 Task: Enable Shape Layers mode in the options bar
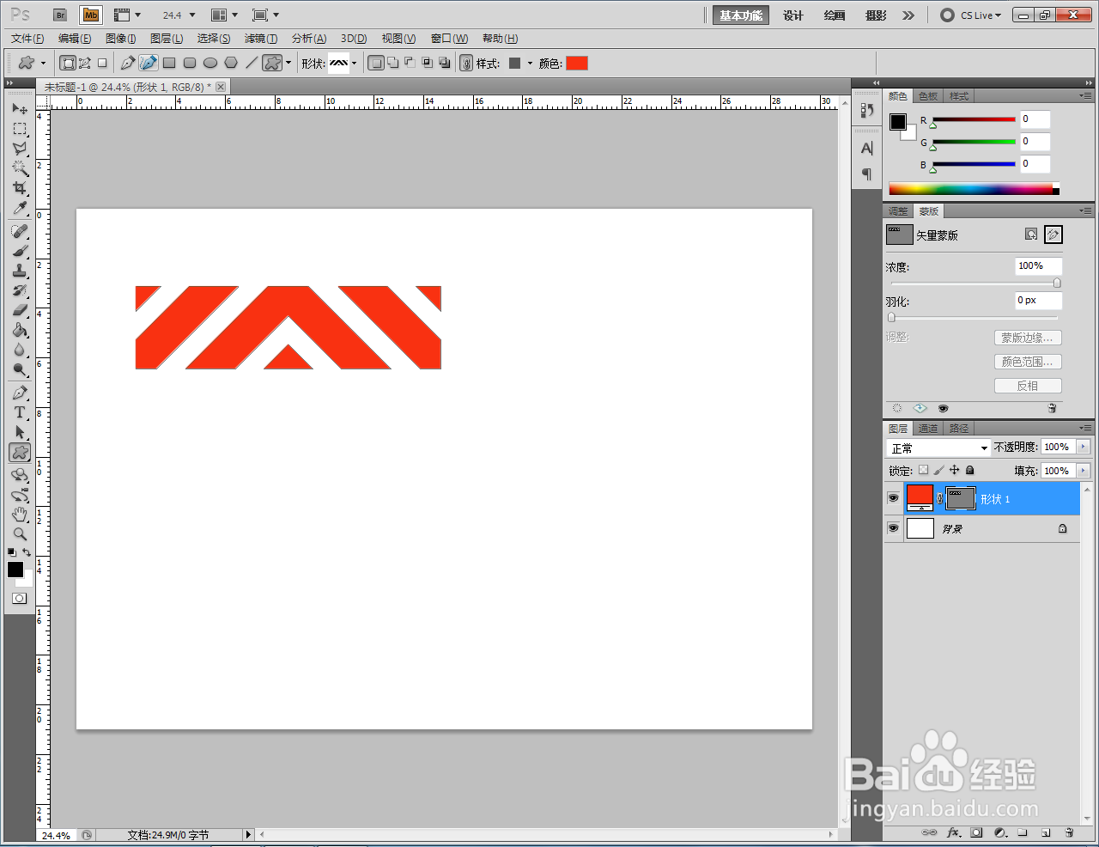coord(68,63)
